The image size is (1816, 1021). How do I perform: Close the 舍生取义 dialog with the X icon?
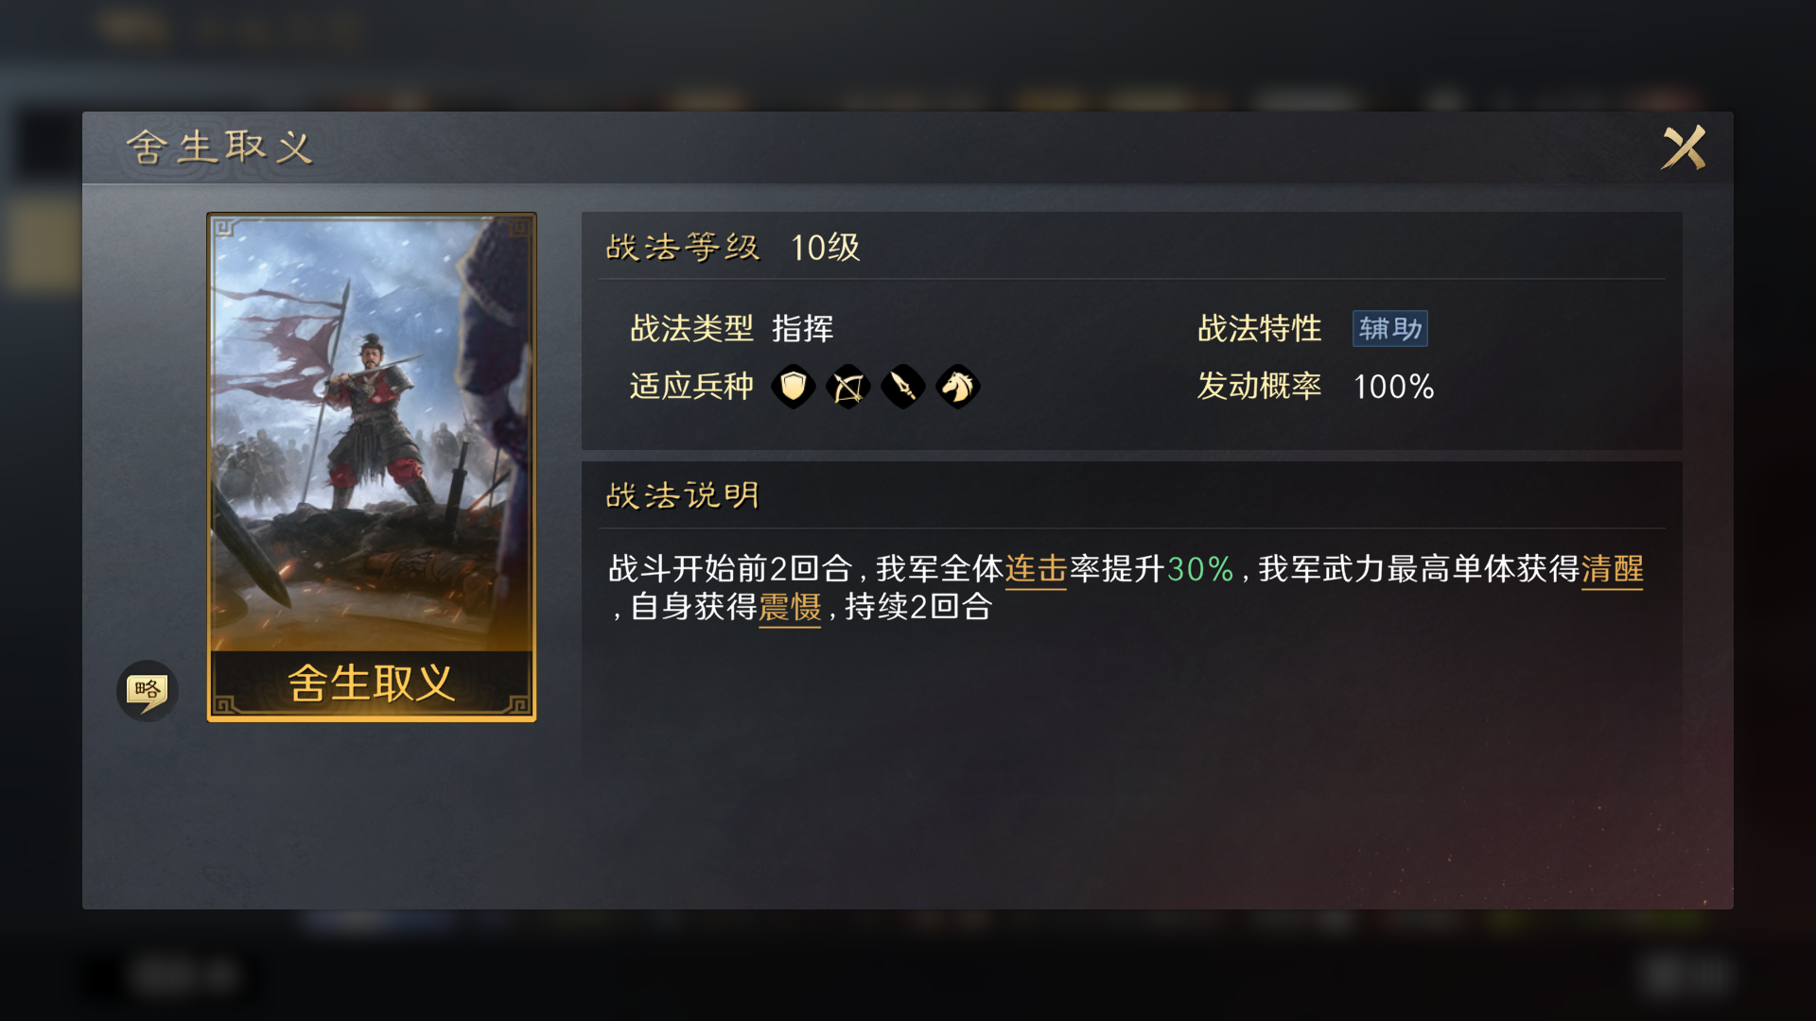coord(1684,147)
